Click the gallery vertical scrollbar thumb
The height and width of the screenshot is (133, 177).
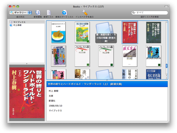[166, 66]
